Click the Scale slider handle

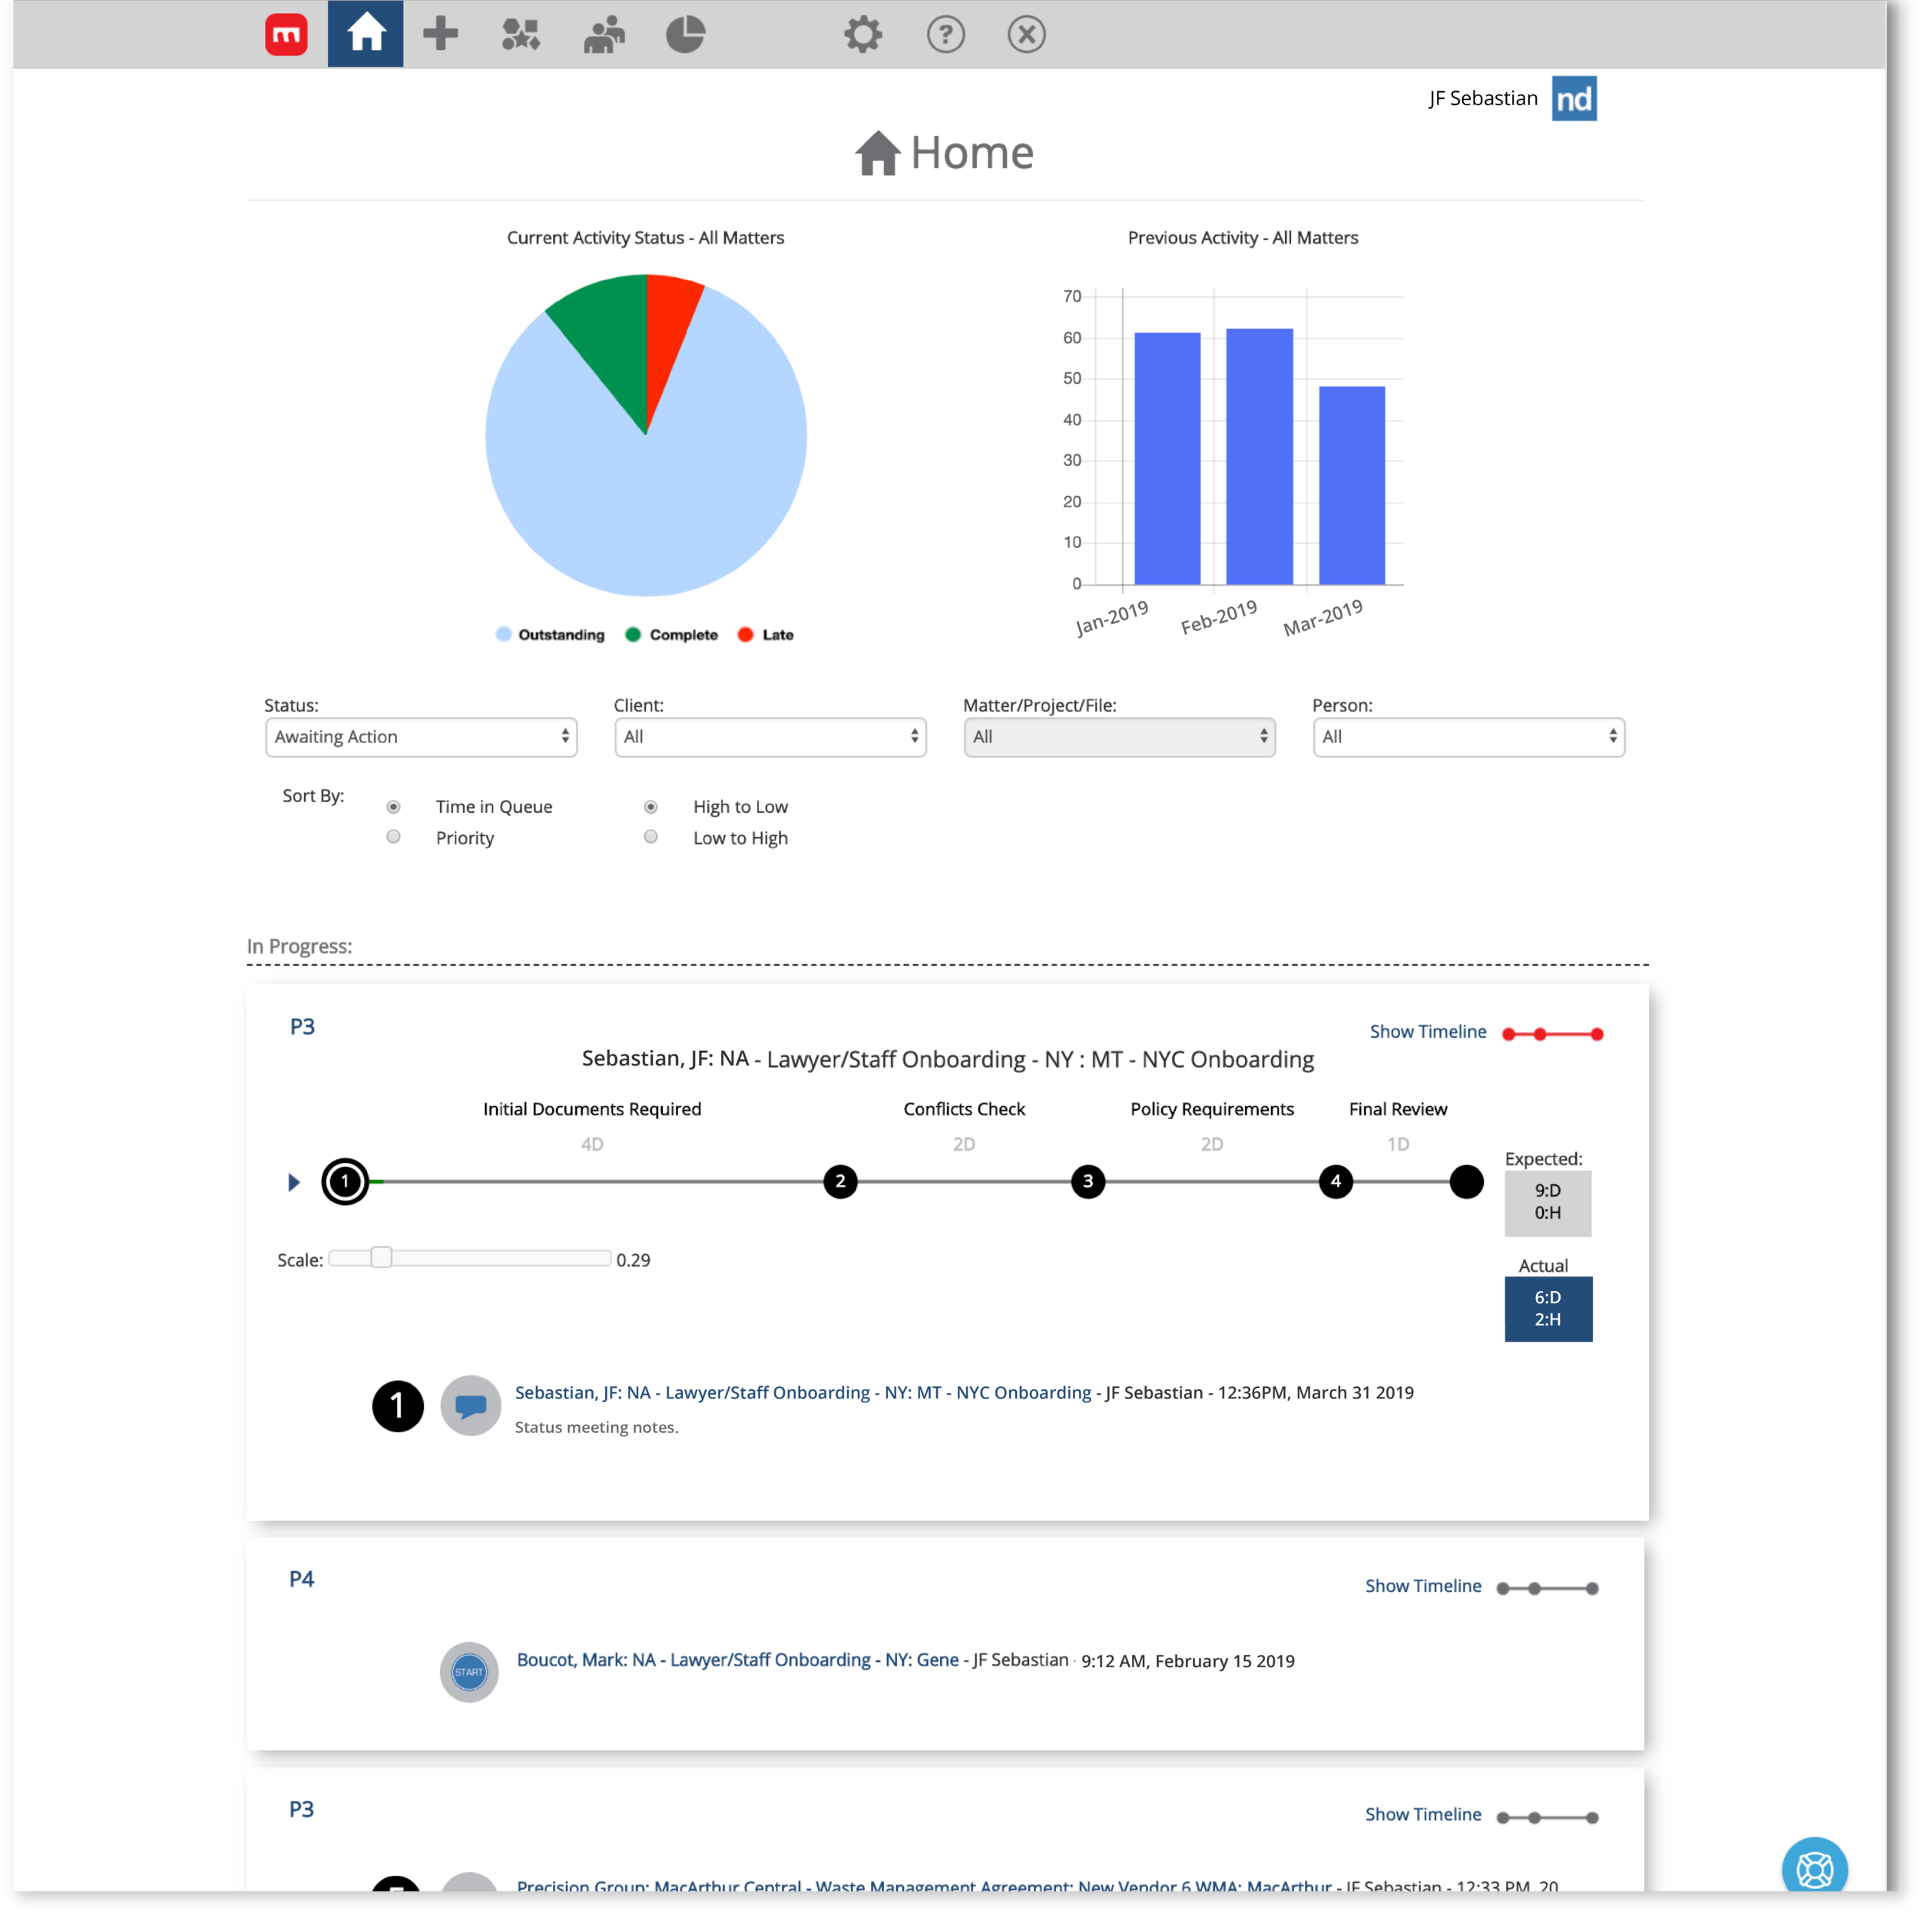coord(380,1257)
